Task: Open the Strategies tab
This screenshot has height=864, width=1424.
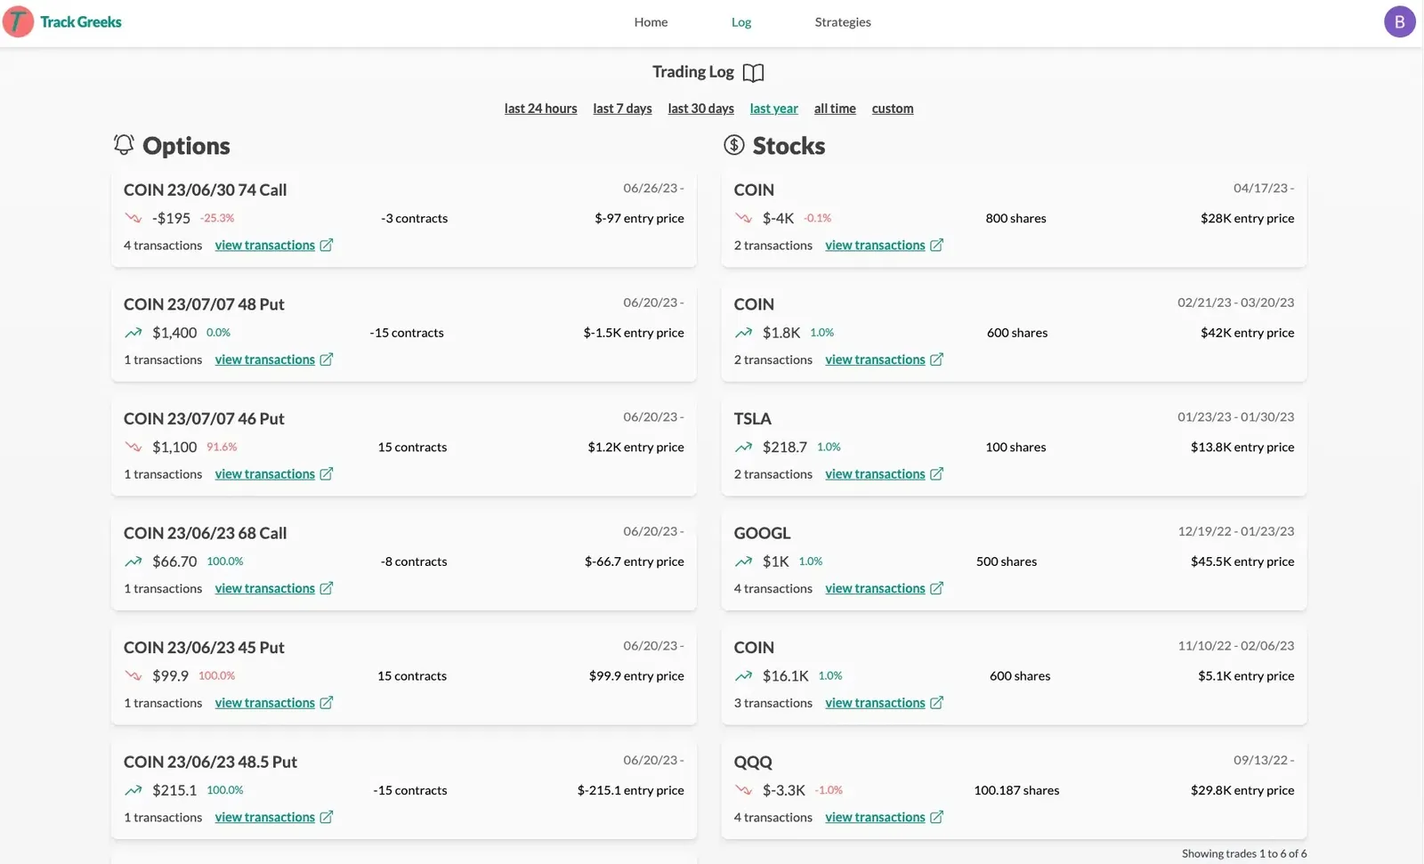Action: click(843, 22)
